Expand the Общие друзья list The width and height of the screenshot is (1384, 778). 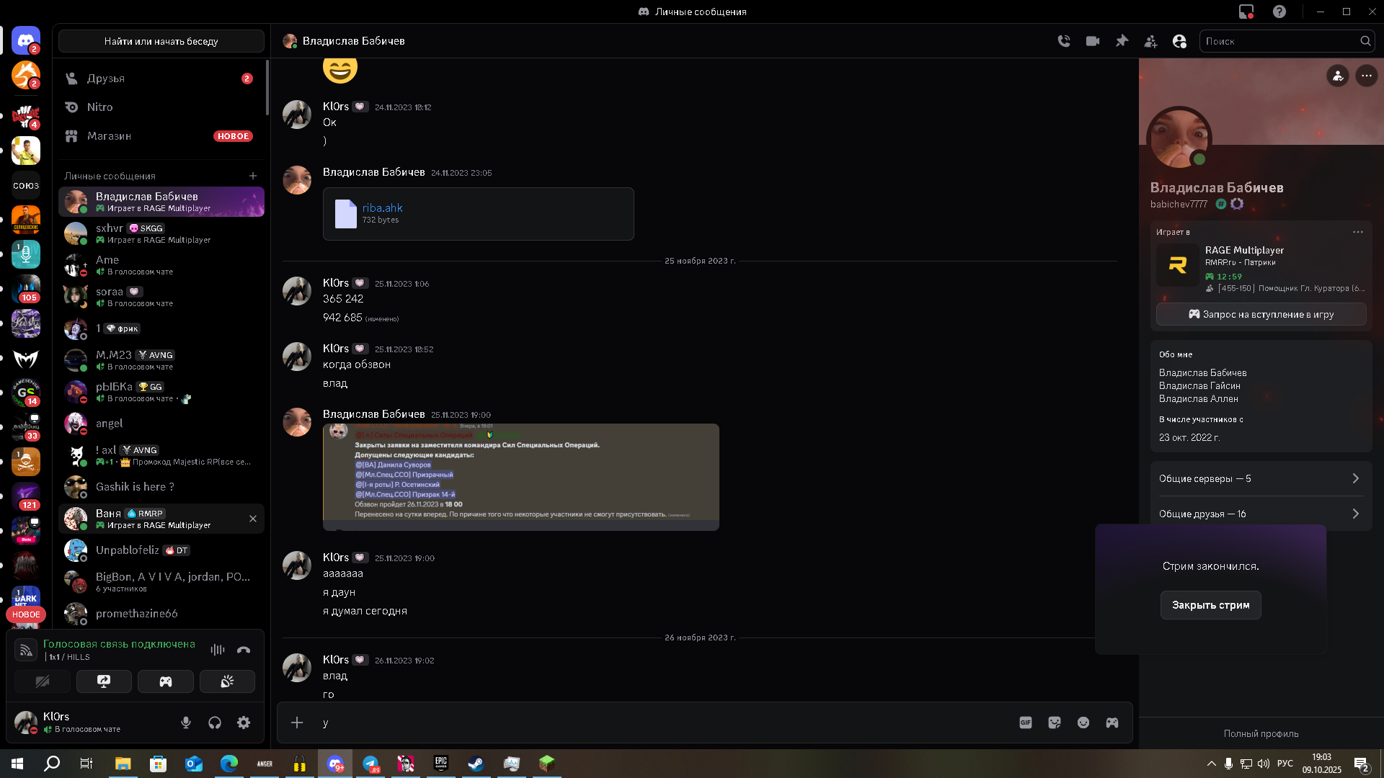click(1260, 514)
